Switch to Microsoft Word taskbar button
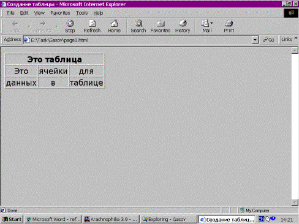299x224 pixels. coord(53,219)
